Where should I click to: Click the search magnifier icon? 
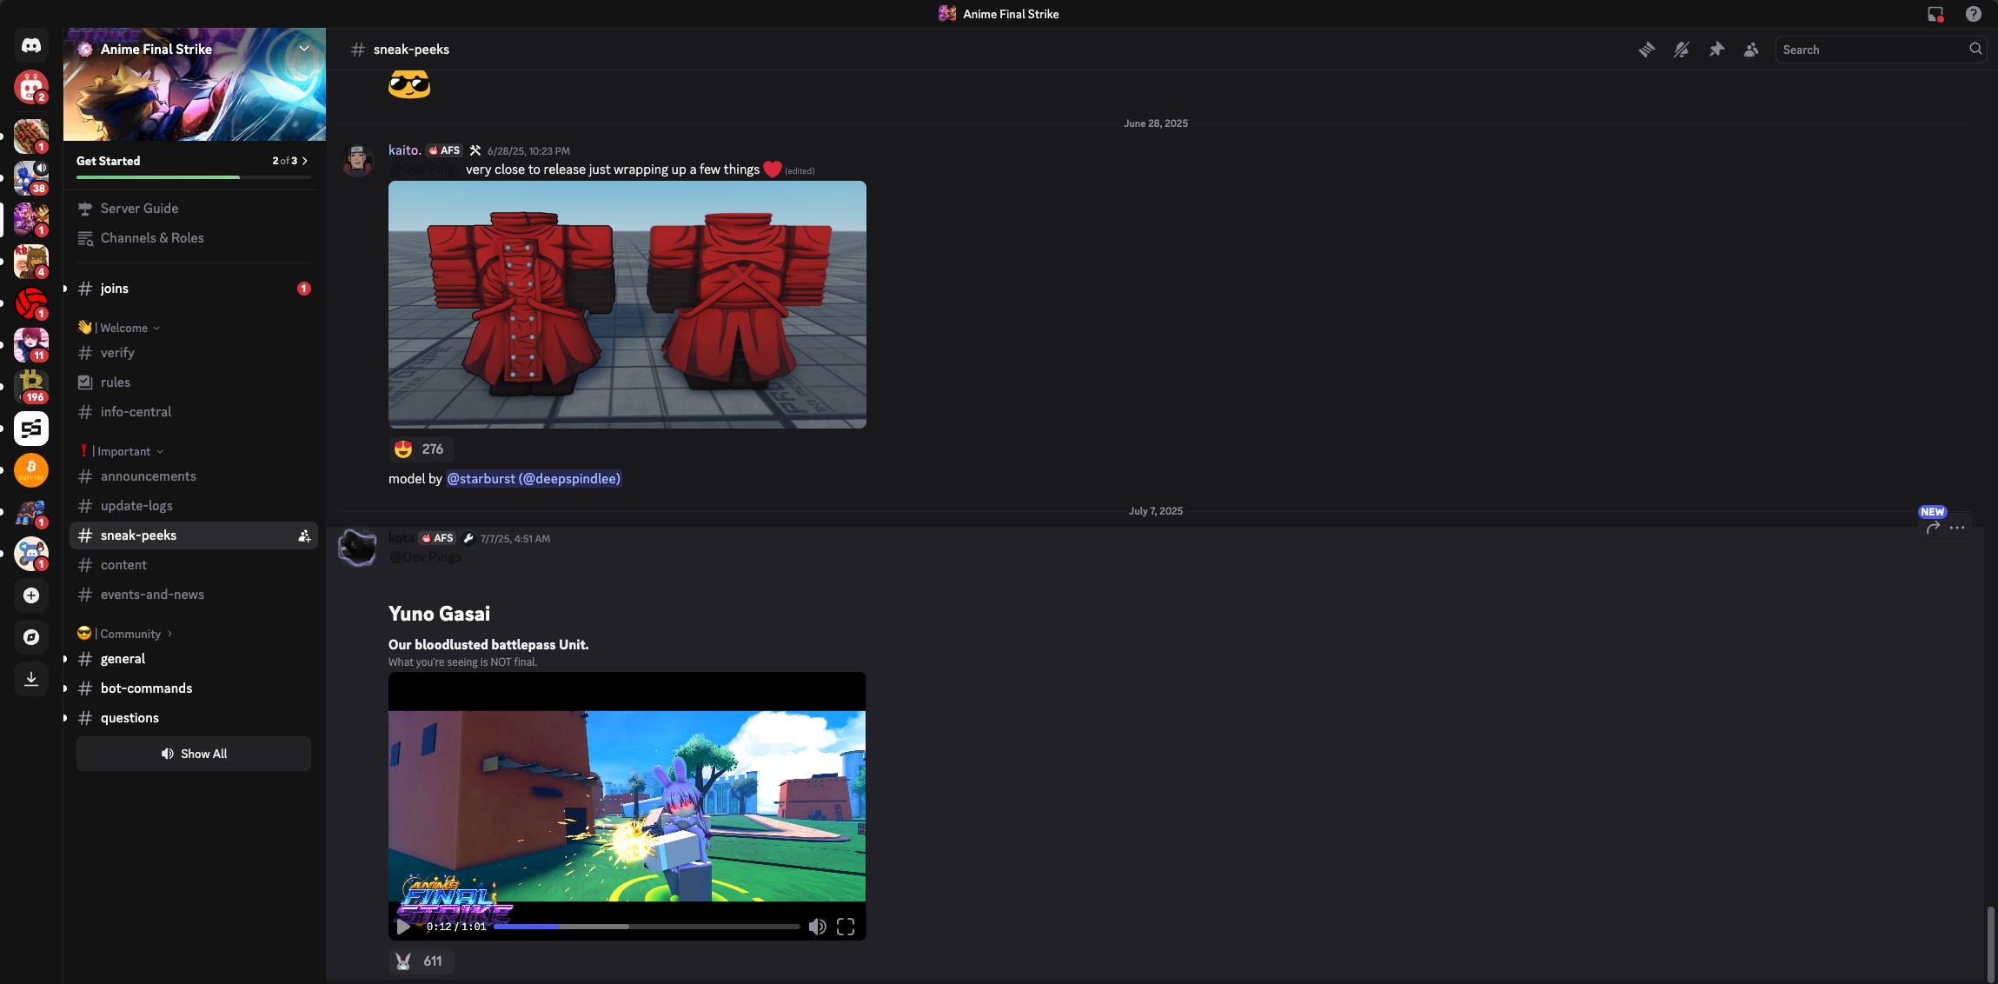coord(1975,50)
